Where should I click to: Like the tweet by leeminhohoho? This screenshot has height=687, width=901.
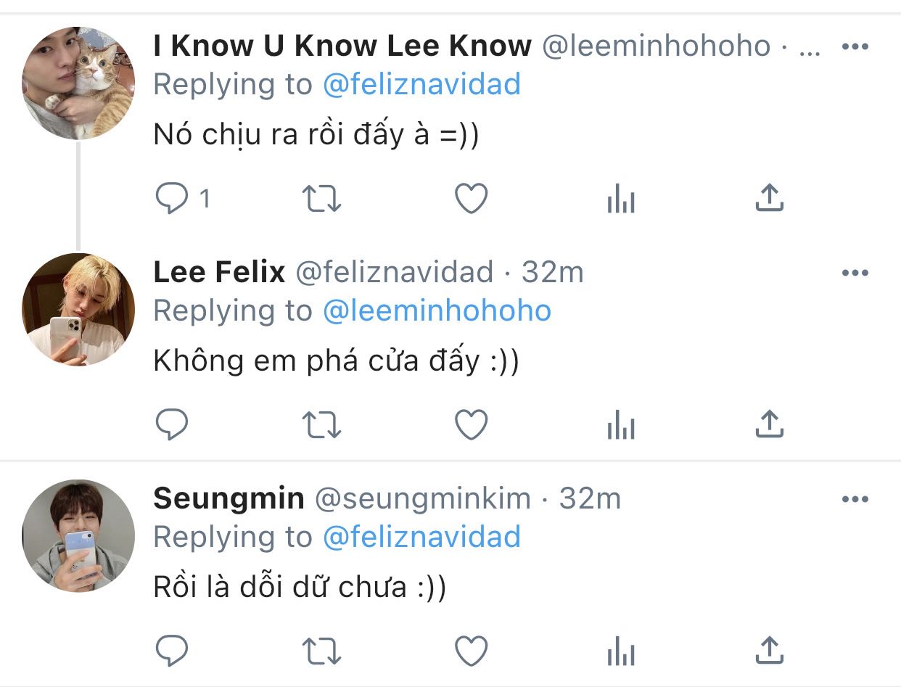tap(472, 199)
